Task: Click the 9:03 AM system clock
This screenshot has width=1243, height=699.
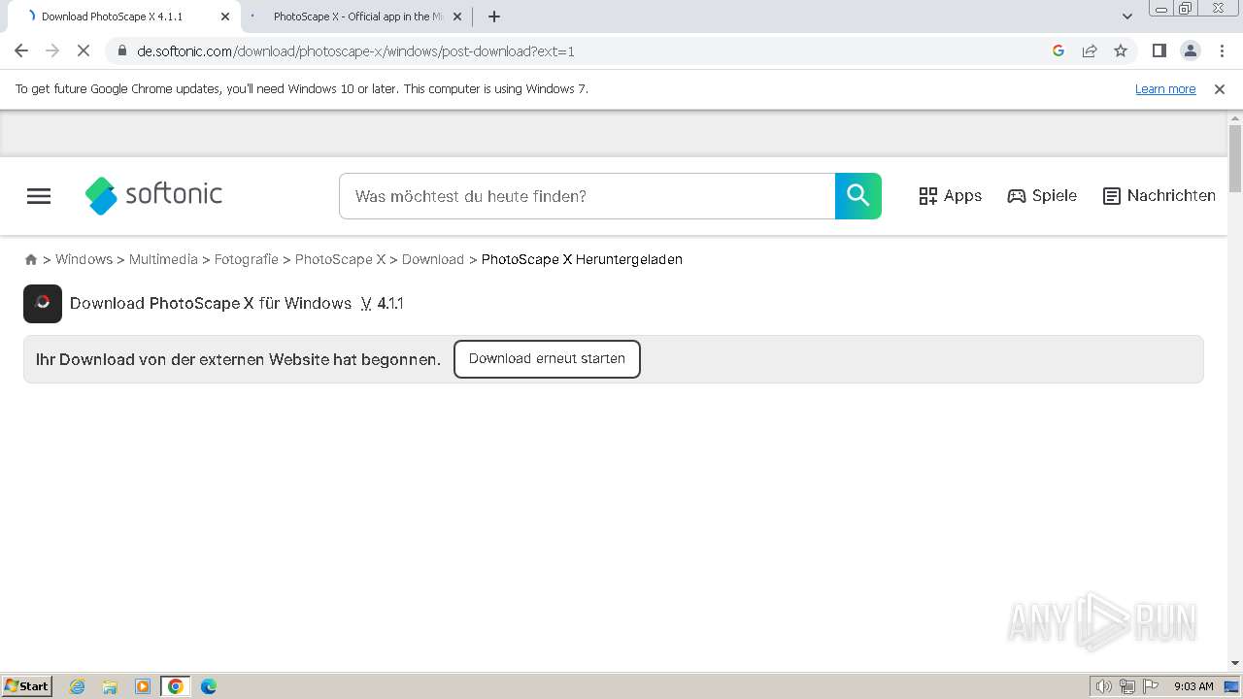Action: 1193,686
